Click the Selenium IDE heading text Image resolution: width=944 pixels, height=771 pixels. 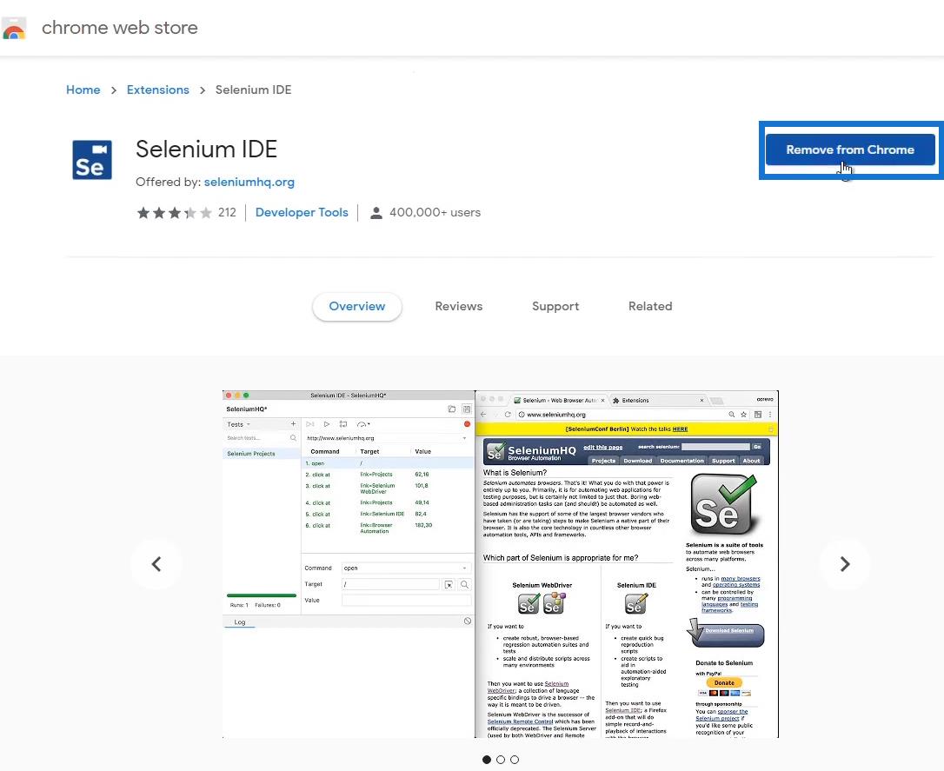click(207, 150)
